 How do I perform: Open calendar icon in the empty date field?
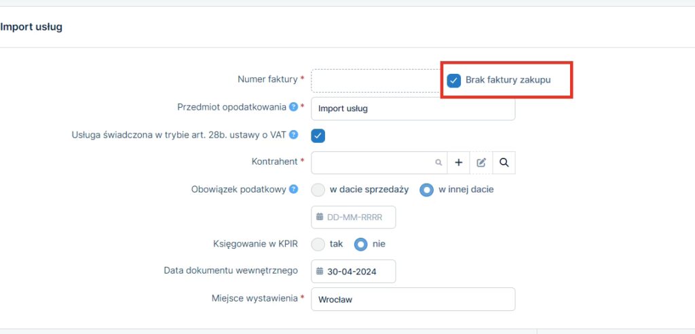point(320,217)
